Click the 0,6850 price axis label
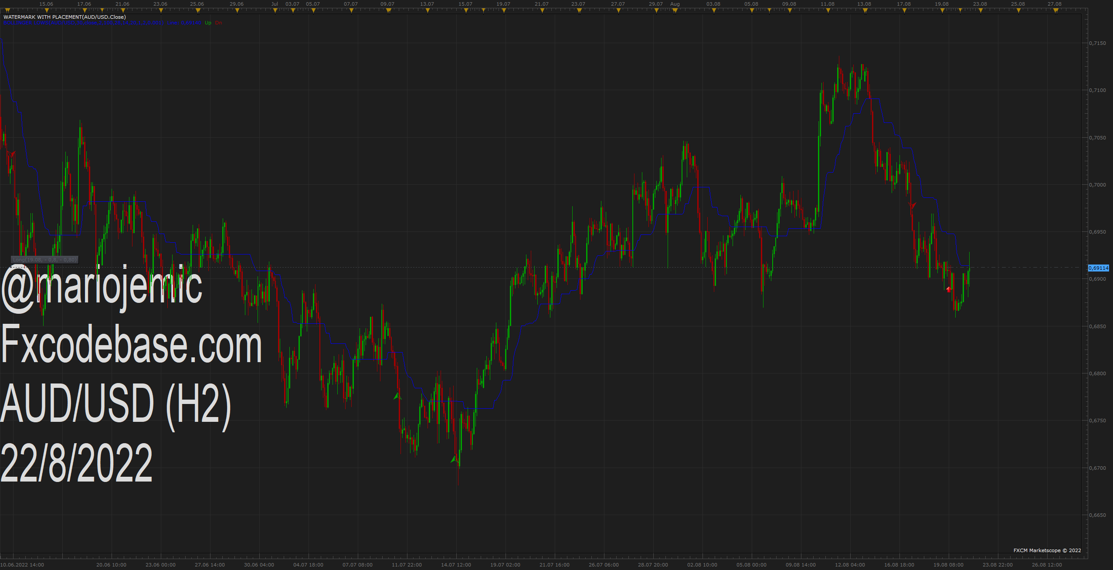 pos(1097,326)
